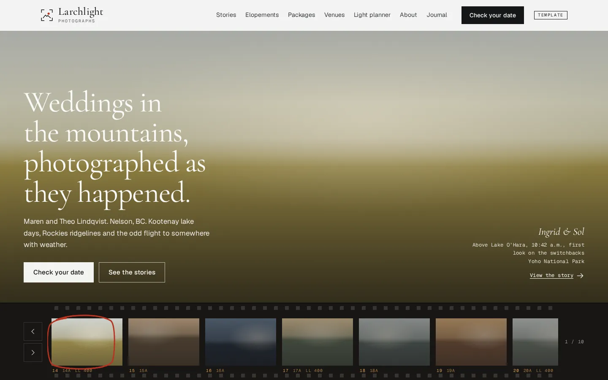Click the Larchlight Photographs wordmark
Viewport: 608px width, 380px height.
[x=81, y=15]
